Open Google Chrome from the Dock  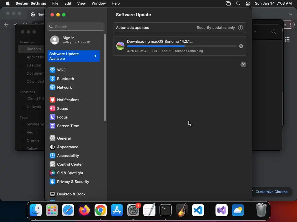click(101, 210)
